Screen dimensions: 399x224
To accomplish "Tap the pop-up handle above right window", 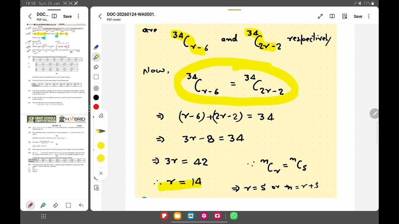I will [x=234, y=10].
